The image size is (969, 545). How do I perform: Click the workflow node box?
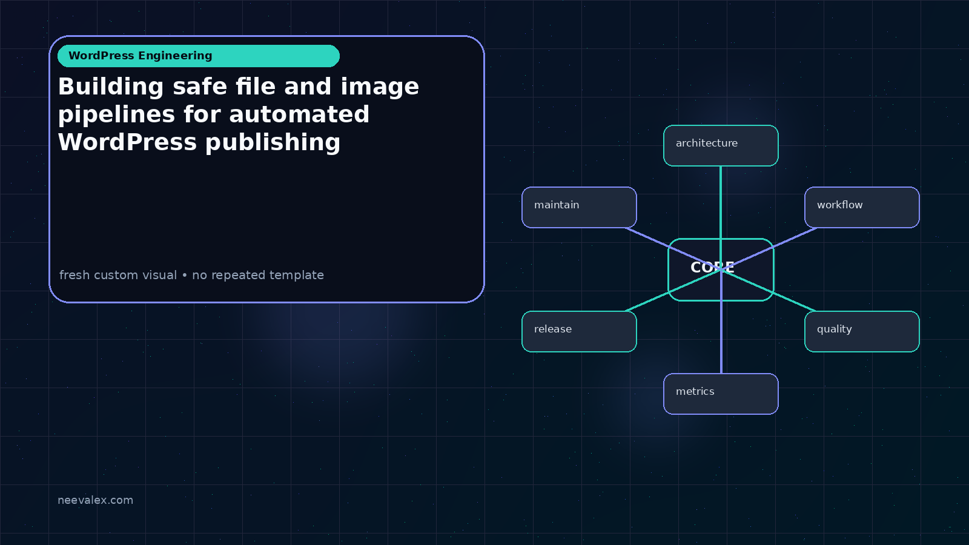point(862,207)
